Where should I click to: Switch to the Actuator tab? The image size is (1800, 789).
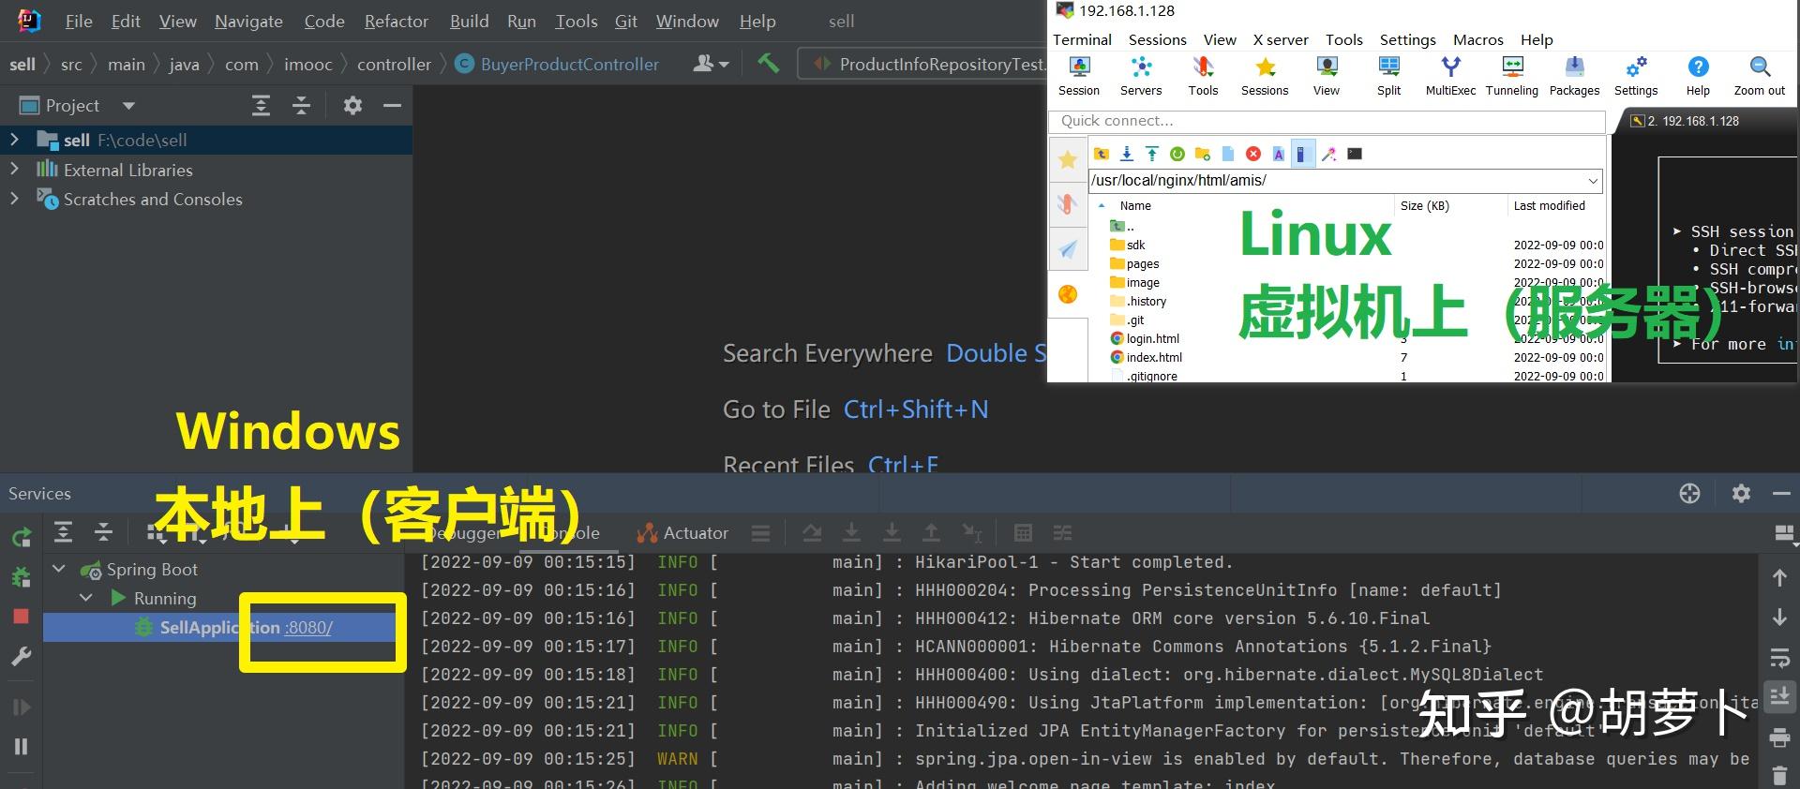[682, 532]
